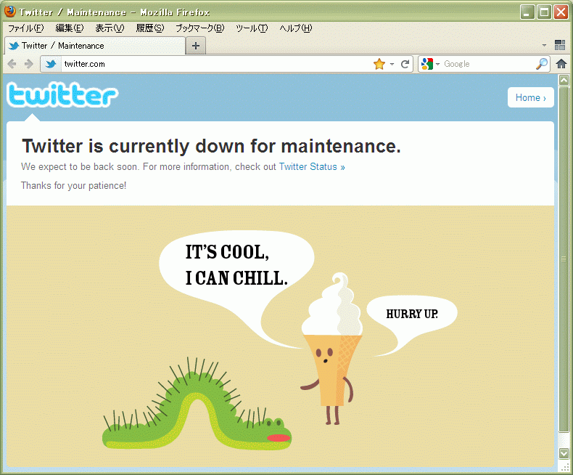
Task: Go to the Firefox home page icon
Action: [x=561, y=64]
